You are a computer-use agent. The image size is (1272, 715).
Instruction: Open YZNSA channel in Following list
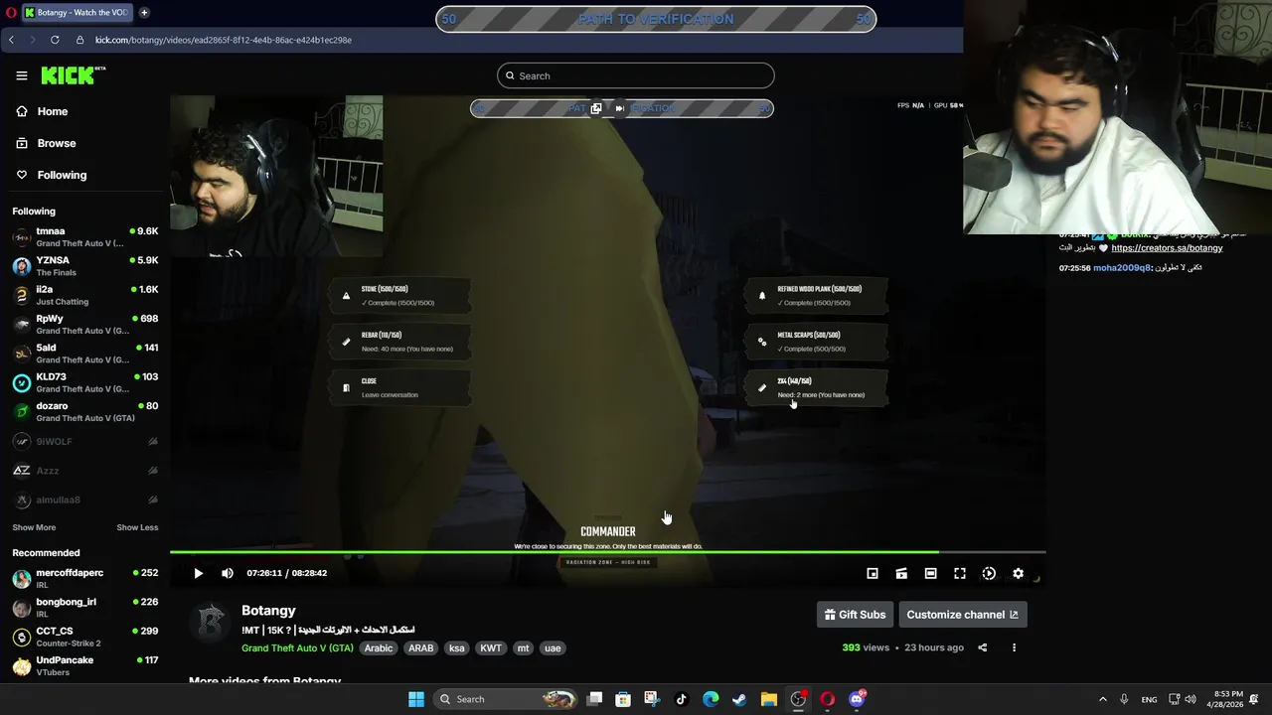84,266
